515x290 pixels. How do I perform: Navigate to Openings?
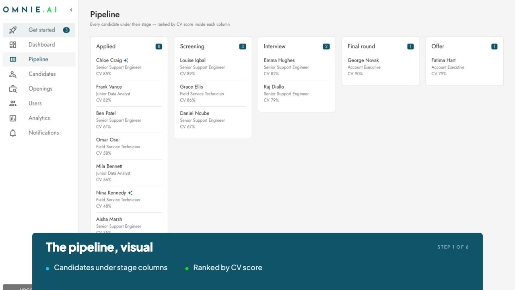[39, 89]
